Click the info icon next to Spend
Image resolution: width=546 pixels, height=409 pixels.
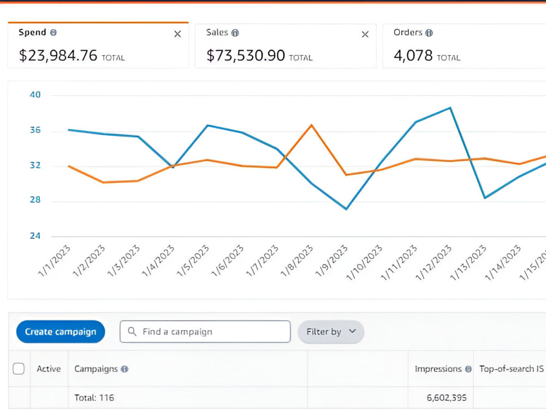point(54,32)
